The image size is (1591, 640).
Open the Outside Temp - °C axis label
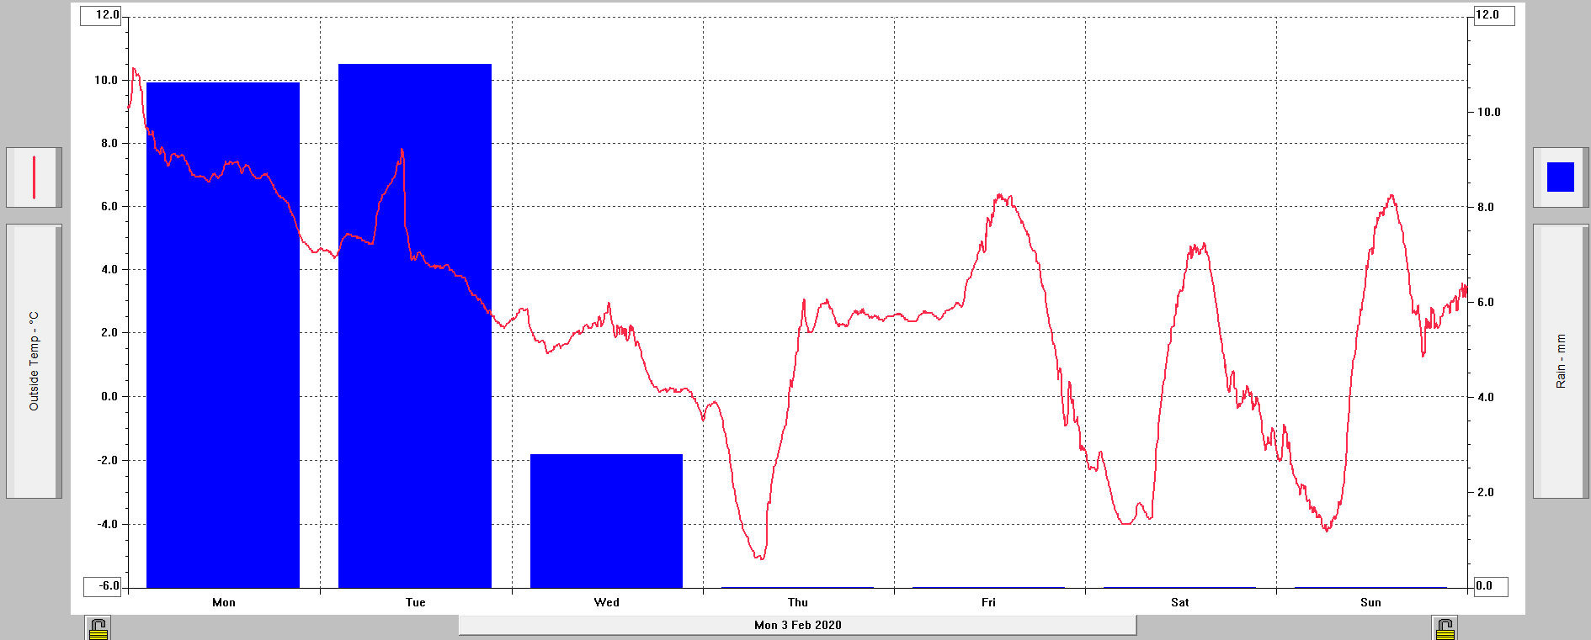pos(34,361)
